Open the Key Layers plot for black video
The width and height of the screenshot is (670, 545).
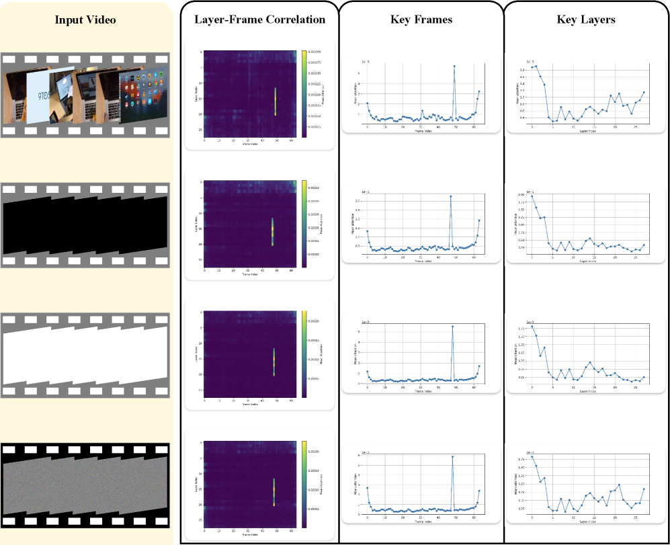pyautogui.click(x=585, y=224)
